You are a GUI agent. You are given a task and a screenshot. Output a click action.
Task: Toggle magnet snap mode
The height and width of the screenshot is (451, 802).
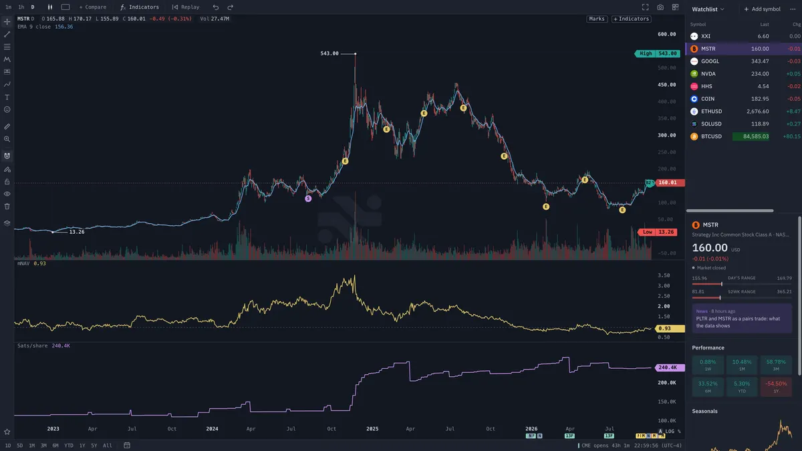7,156
